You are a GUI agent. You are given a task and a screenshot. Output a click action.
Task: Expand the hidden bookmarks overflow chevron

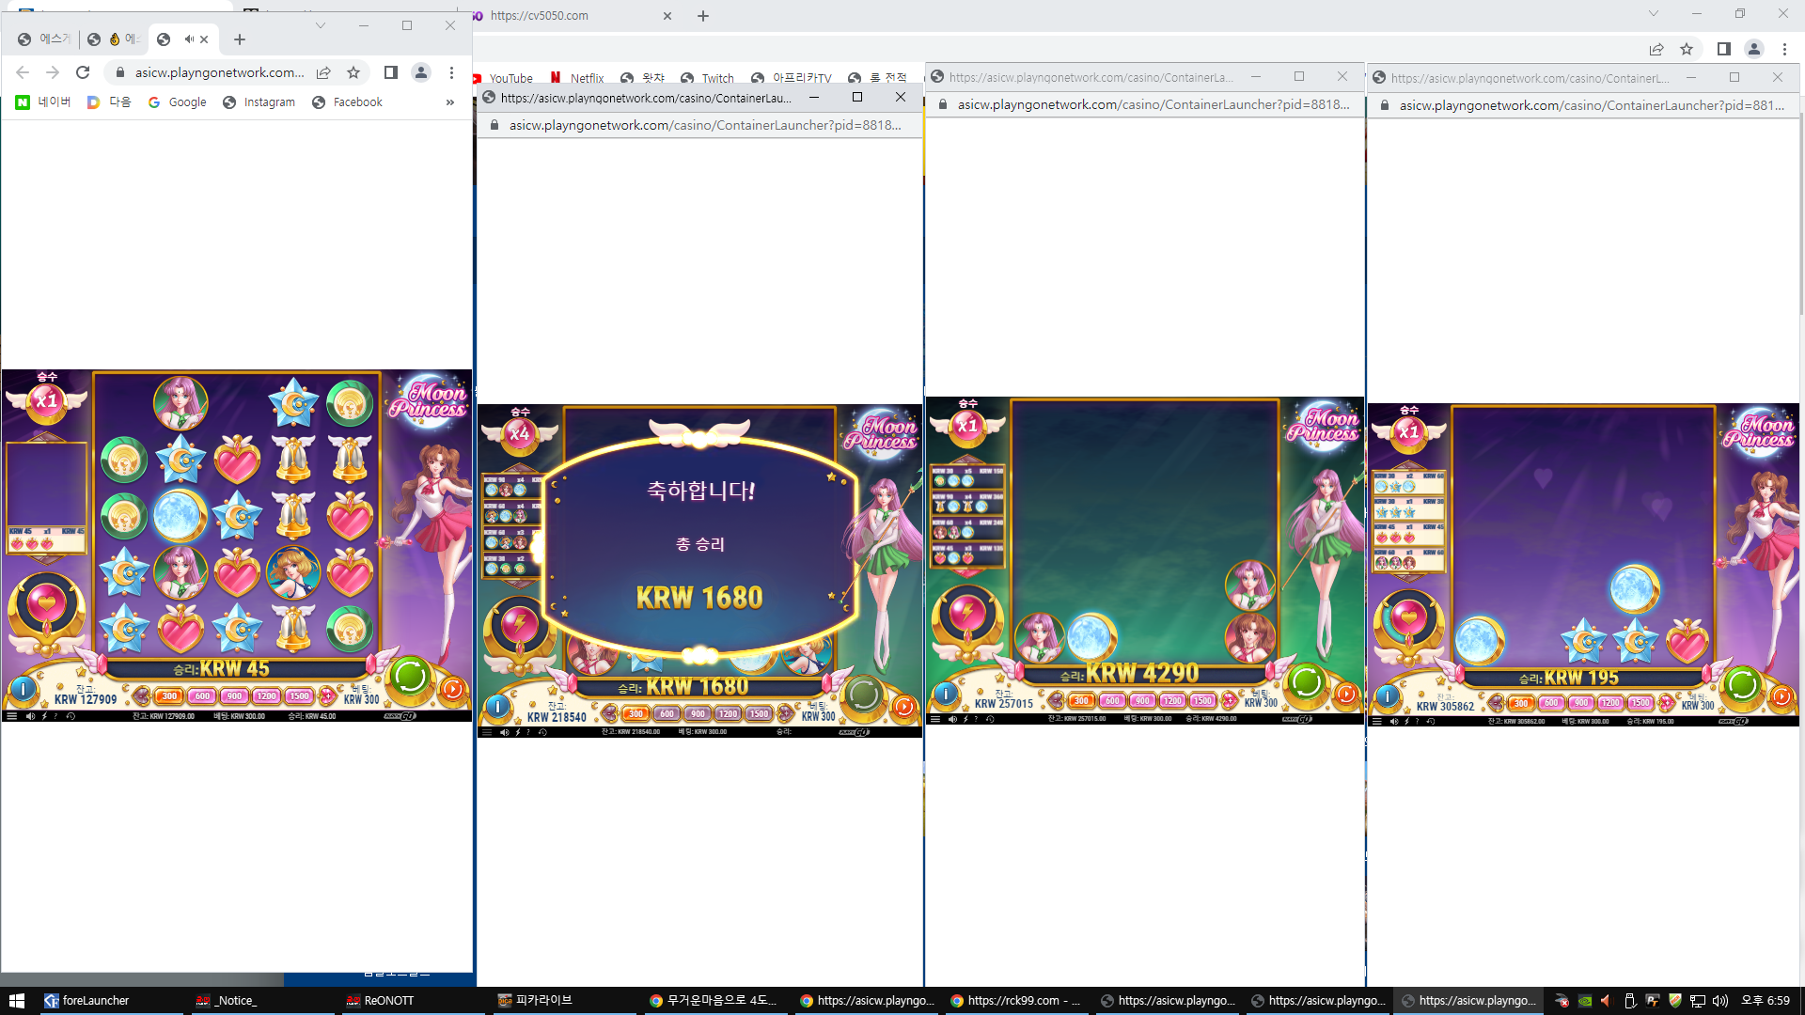(450, 102)
